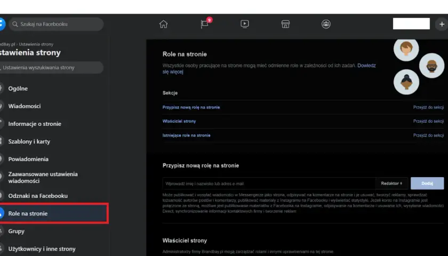Click the Dodaj button

click(427, 183)
